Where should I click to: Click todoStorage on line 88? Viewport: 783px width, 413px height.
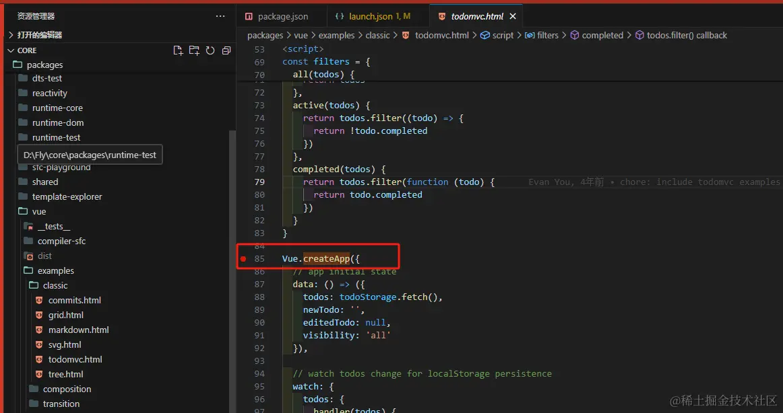pos(368,297)
